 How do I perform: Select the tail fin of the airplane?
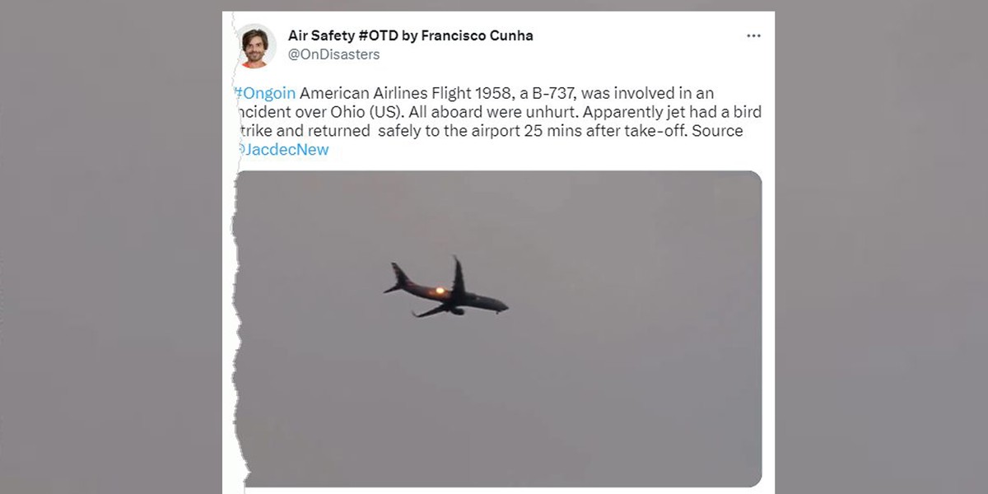(397, 277)
